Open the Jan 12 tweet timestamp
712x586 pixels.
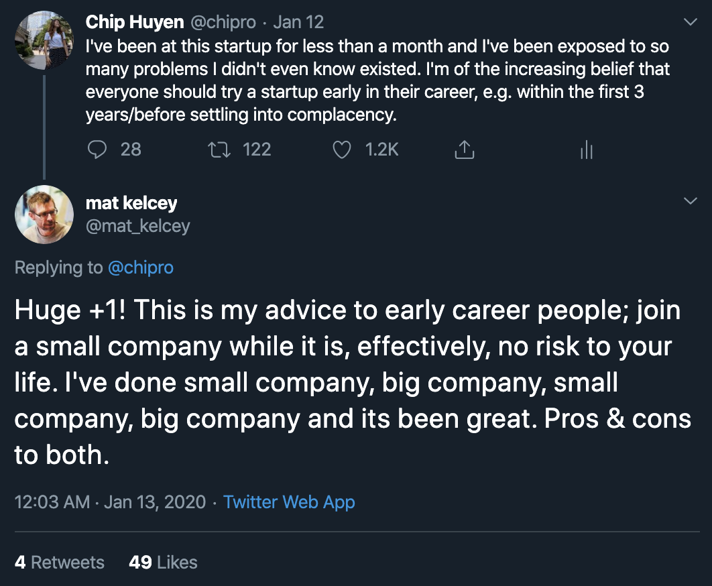pos(298,22)
